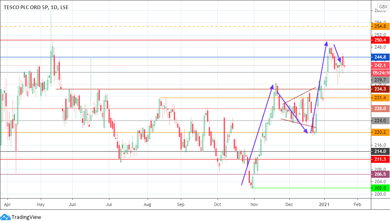
Task: Click the Oct label on time axis
Action: [x=217, y=204]
